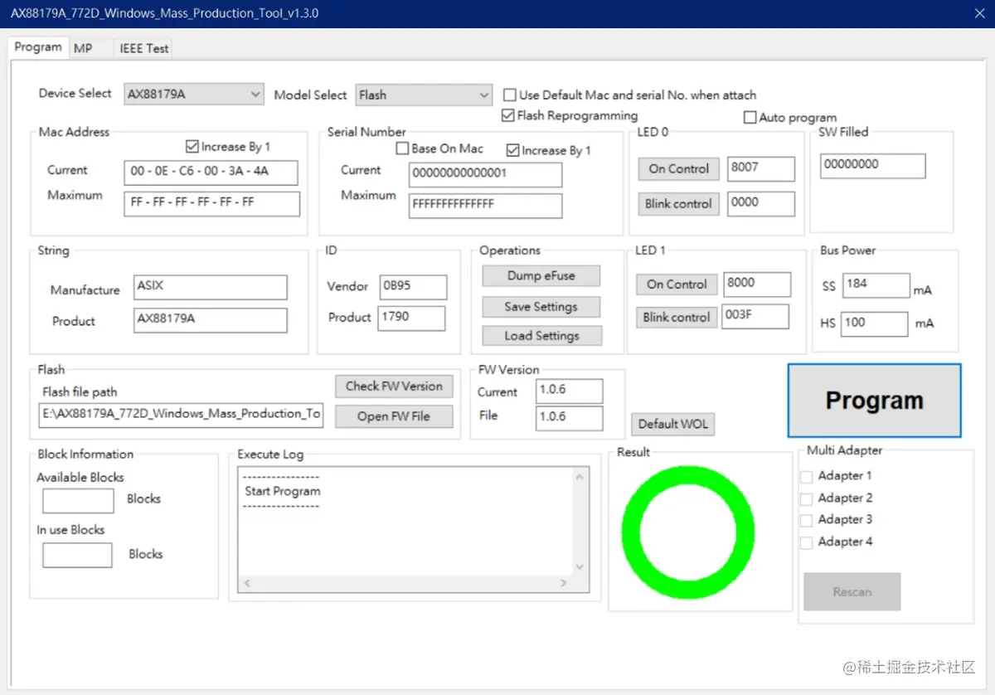
Task: Click the Current Mac Address field
Action: (211, 173)
